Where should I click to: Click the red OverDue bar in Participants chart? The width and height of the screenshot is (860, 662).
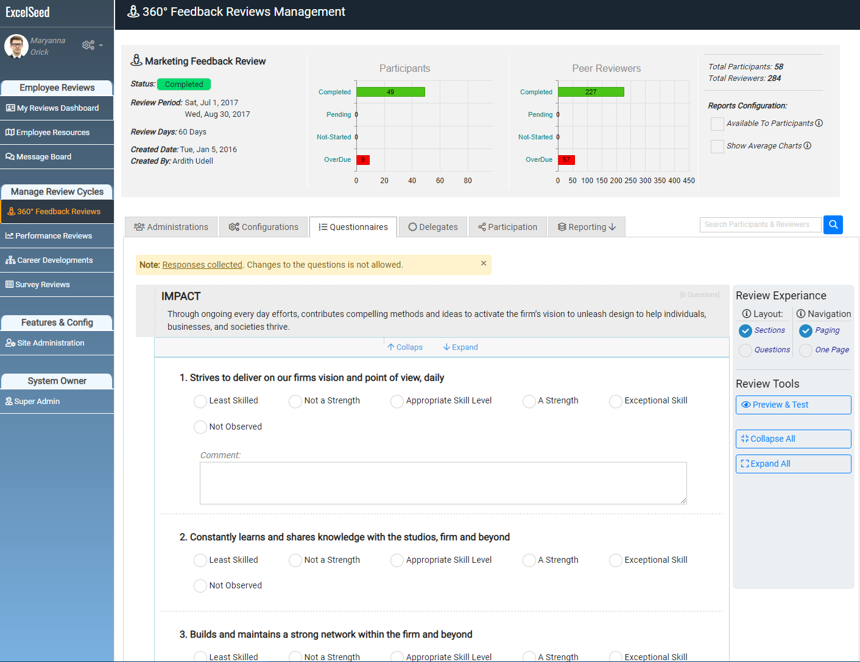pyautogui.click(x=362, y=159)
